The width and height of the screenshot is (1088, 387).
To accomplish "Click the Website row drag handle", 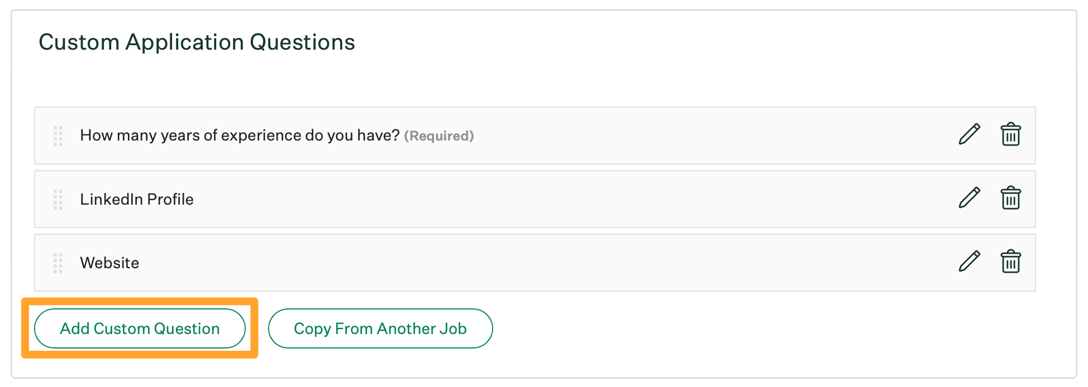I will (58, 263).
